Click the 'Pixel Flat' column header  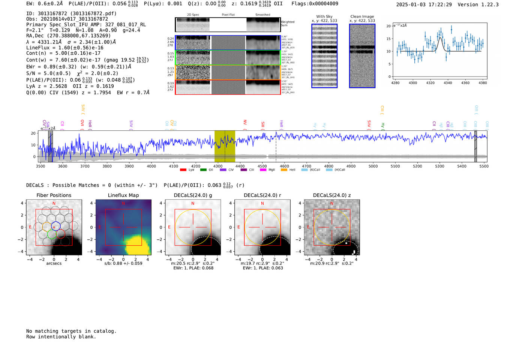pos(228,15)
